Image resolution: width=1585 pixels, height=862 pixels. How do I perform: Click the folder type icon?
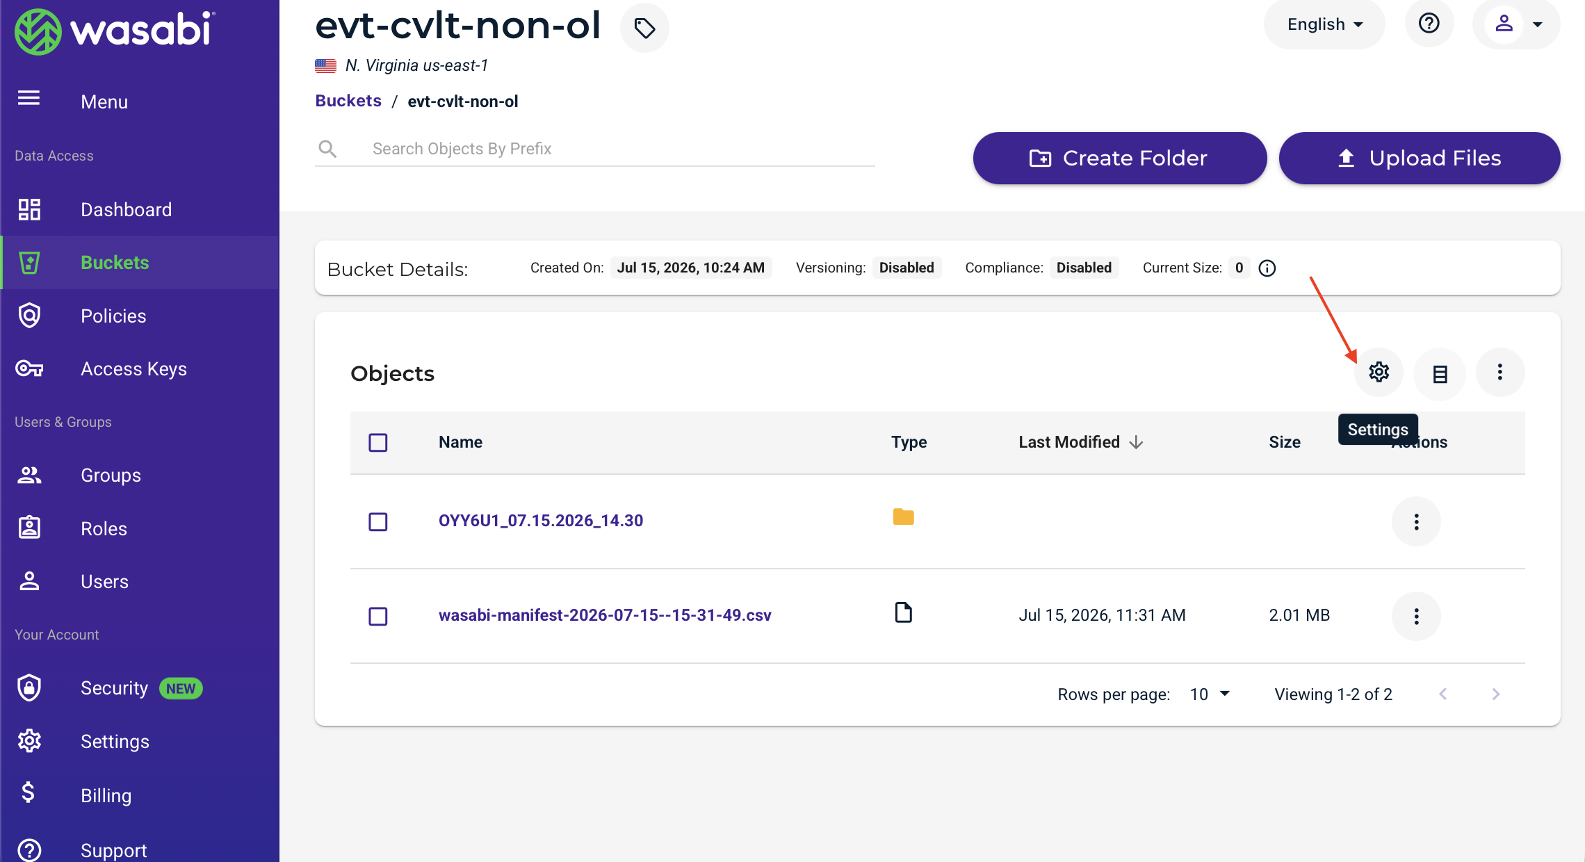904,517
